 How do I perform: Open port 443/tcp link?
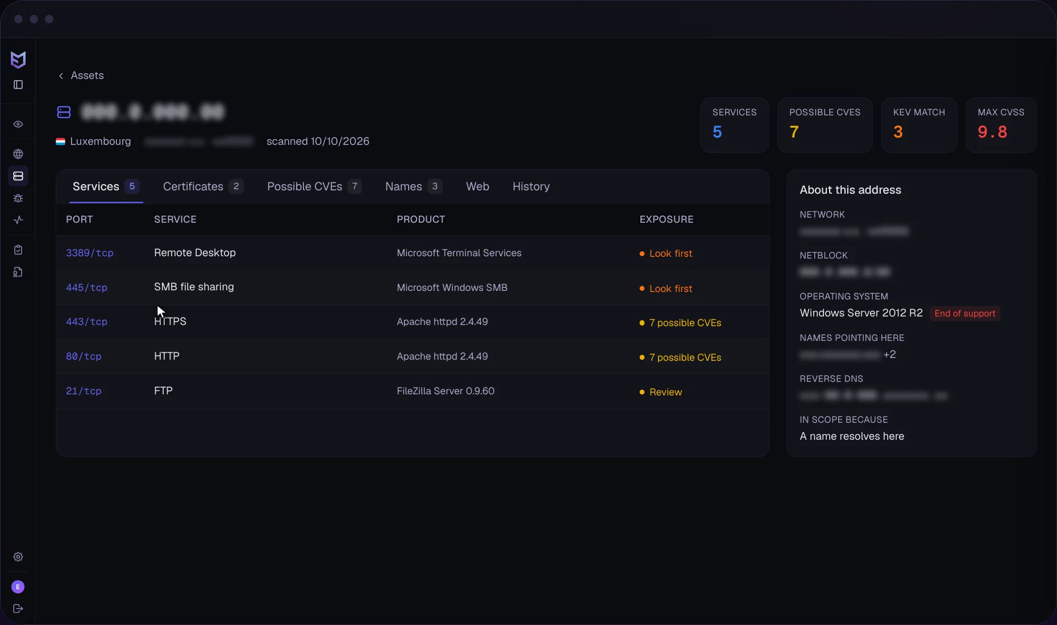(x=86, y=322)
